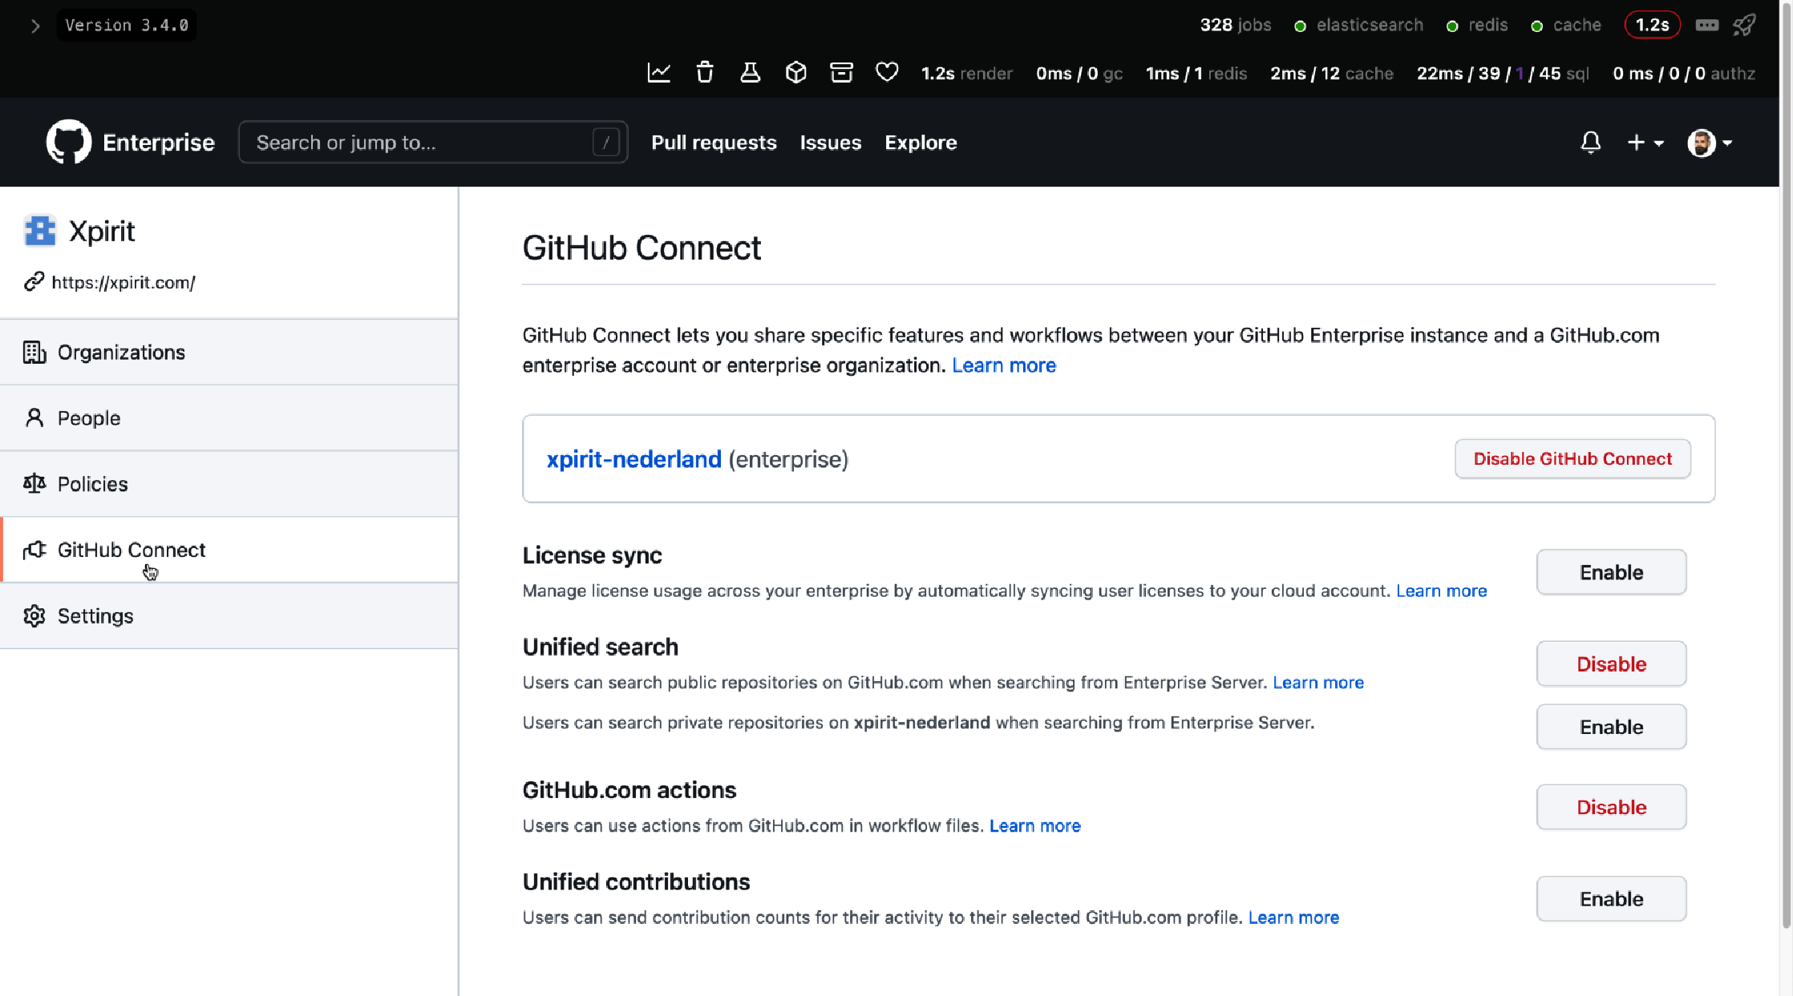
Task: Click the Xpirit enterprise avatar icon
Action: pyautogui.click(x=39, y=231)
